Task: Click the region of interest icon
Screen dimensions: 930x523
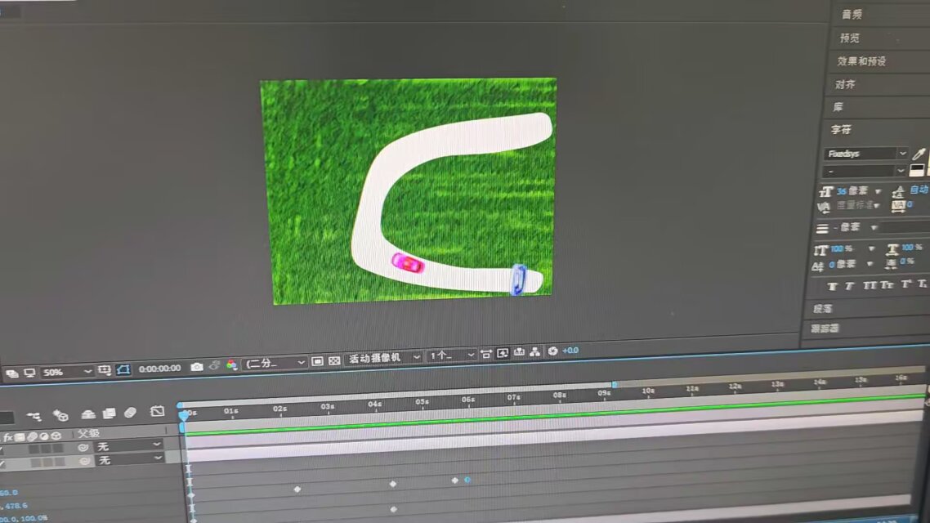Action: [317, 361]
